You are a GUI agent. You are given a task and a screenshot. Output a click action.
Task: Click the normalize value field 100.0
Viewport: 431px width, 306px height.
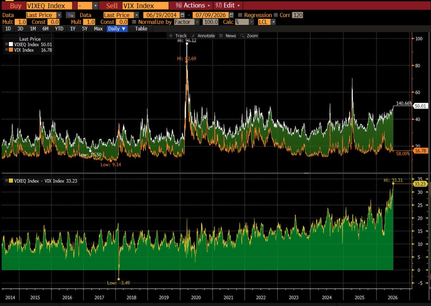(x=211, y=22)
